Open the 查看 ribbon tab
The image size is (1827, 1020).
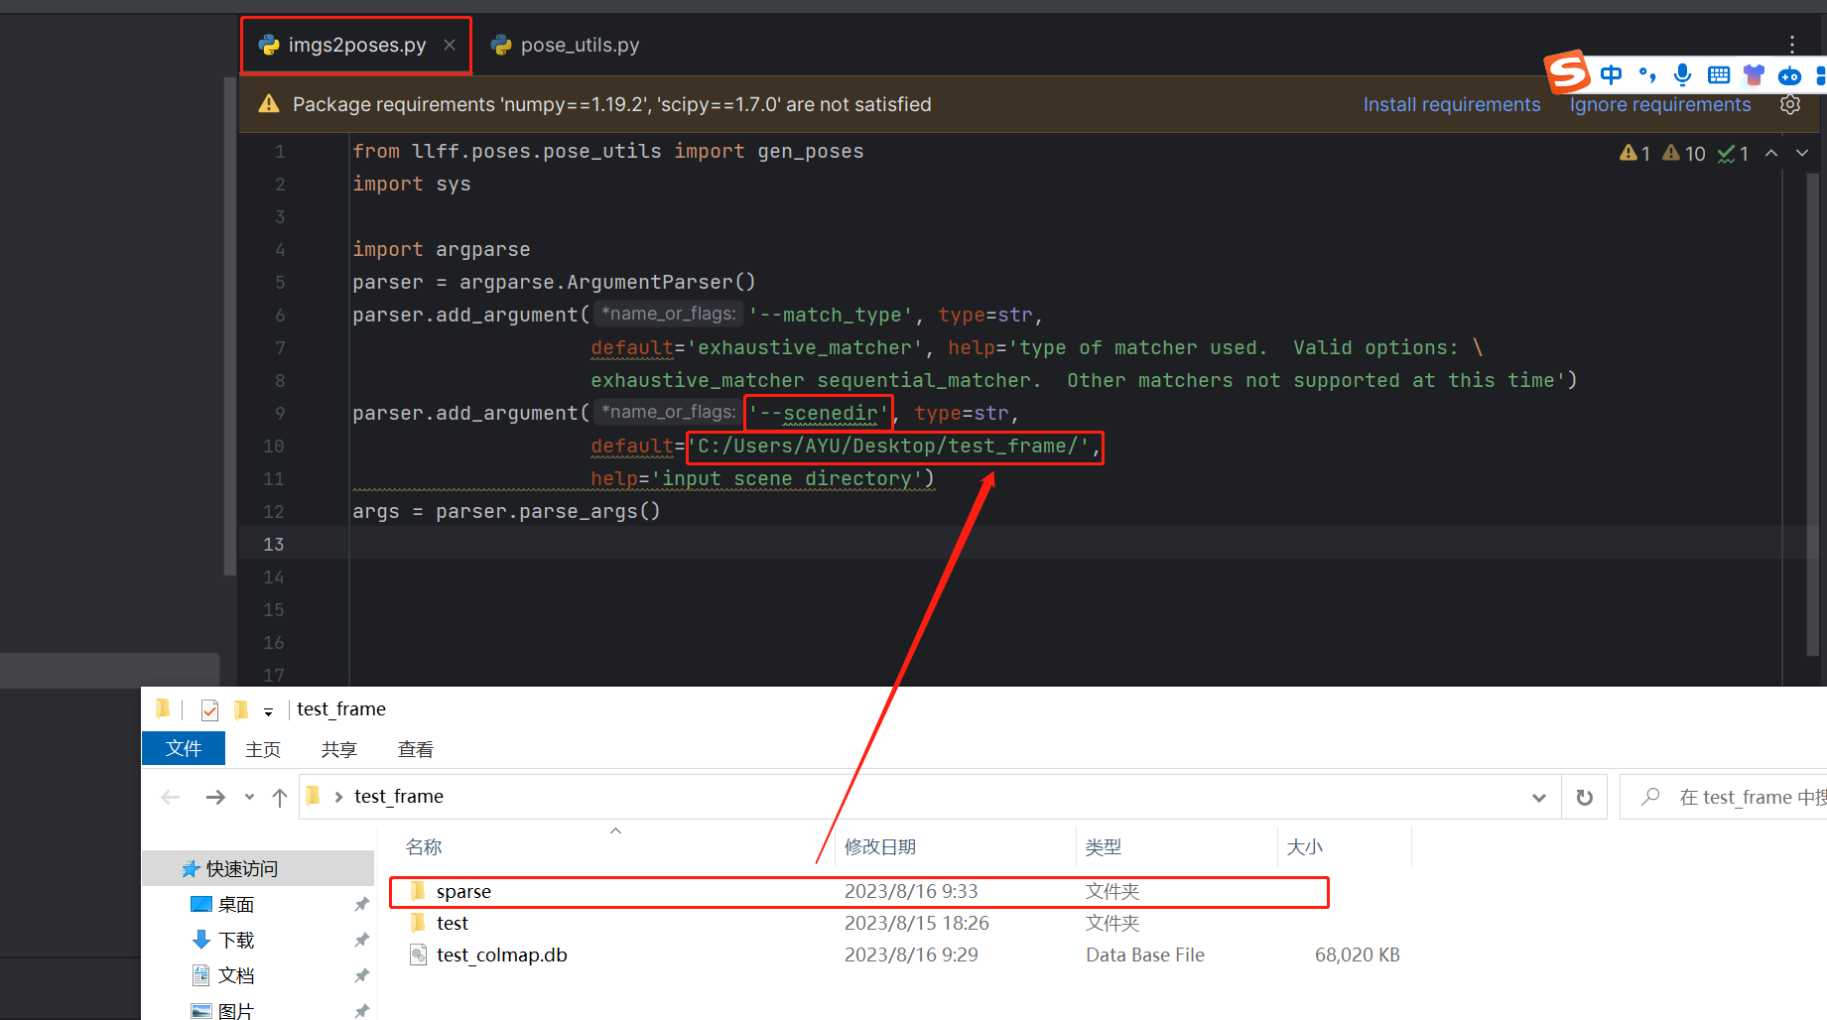(416, 749)
